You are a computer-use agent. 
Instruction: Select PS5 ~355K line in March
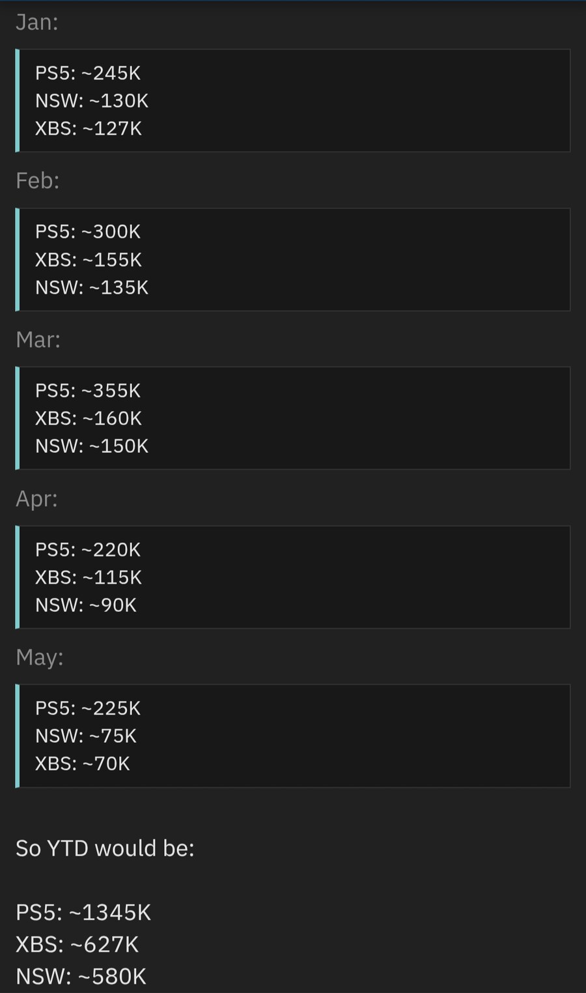pyautogui.click(x=88, y=390)
